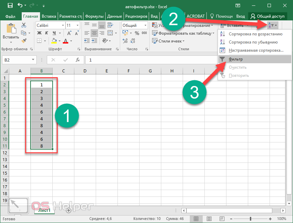This screenshot has height=223, width=293.
Task: Choose Сортировка по возрастанию option
Action: [255, 34]
